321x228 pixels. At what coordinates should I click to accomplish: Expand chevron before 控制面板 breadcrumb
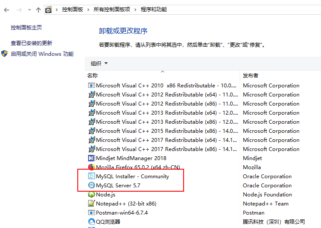(57, 10)
